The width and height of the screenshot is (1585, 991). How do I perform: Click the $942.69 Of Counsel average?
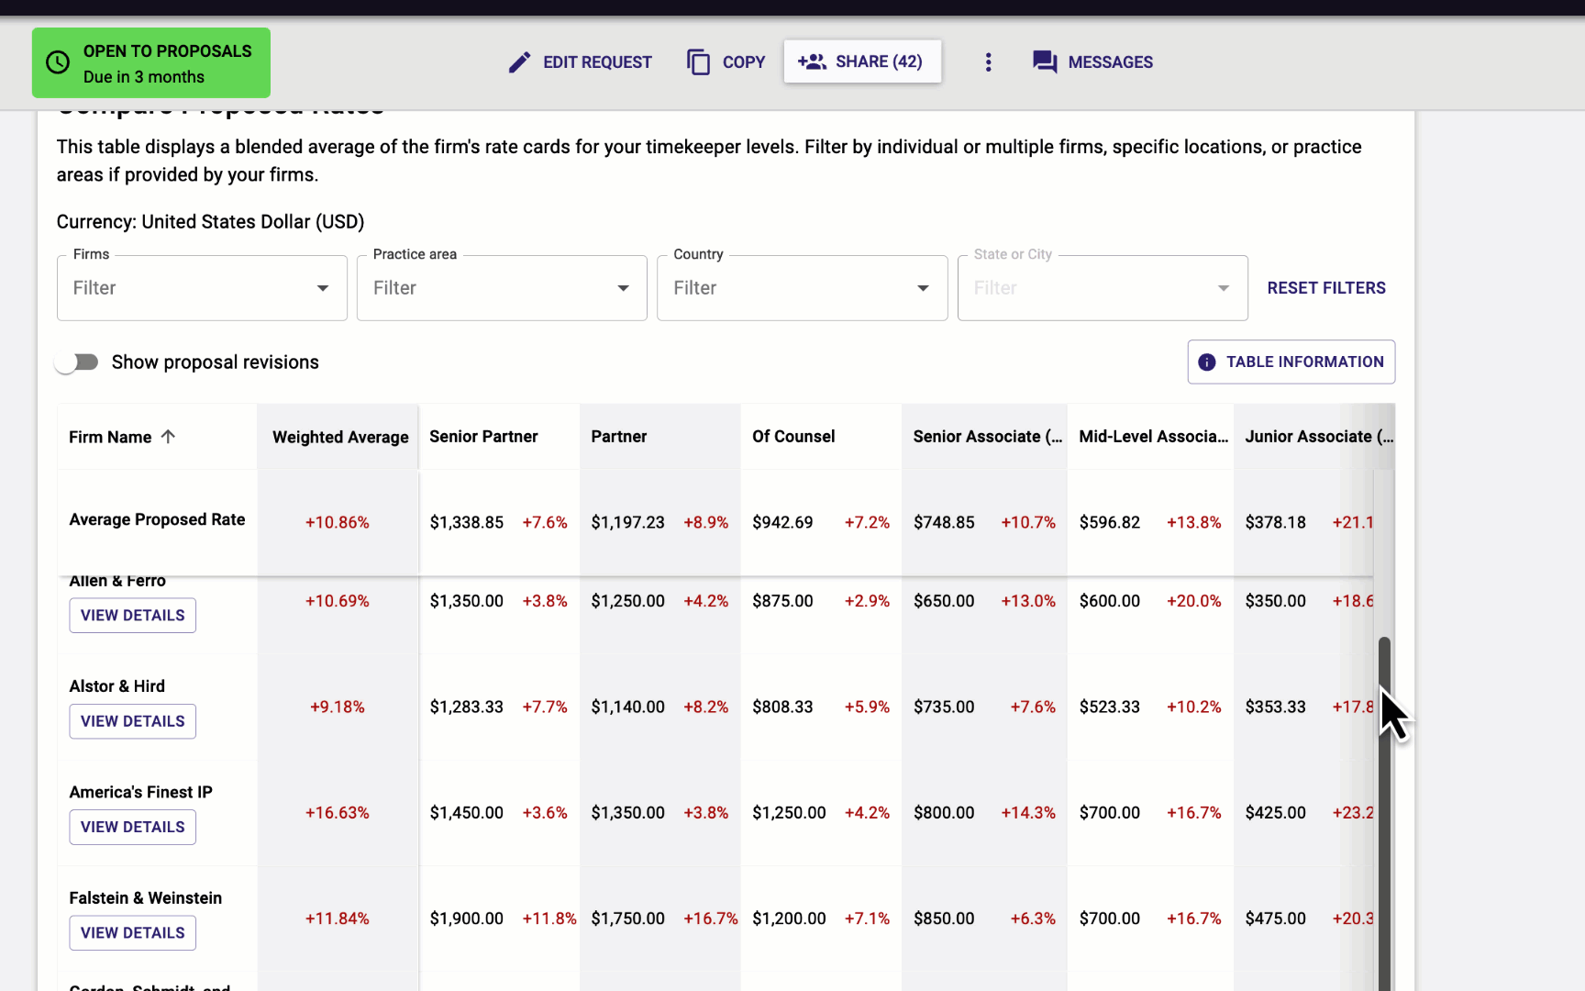782,522
